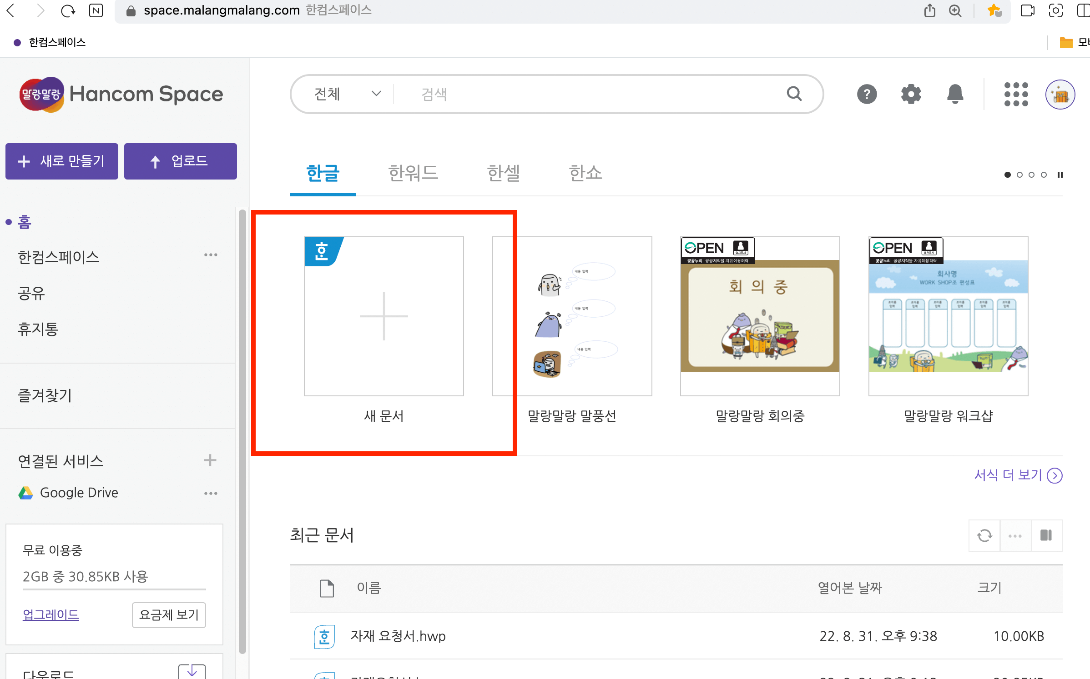Expand the 전체 search scope dropdown
The height and width of the screenshot is (679, 1090).
pyautogui.click(x=347, y=94)
